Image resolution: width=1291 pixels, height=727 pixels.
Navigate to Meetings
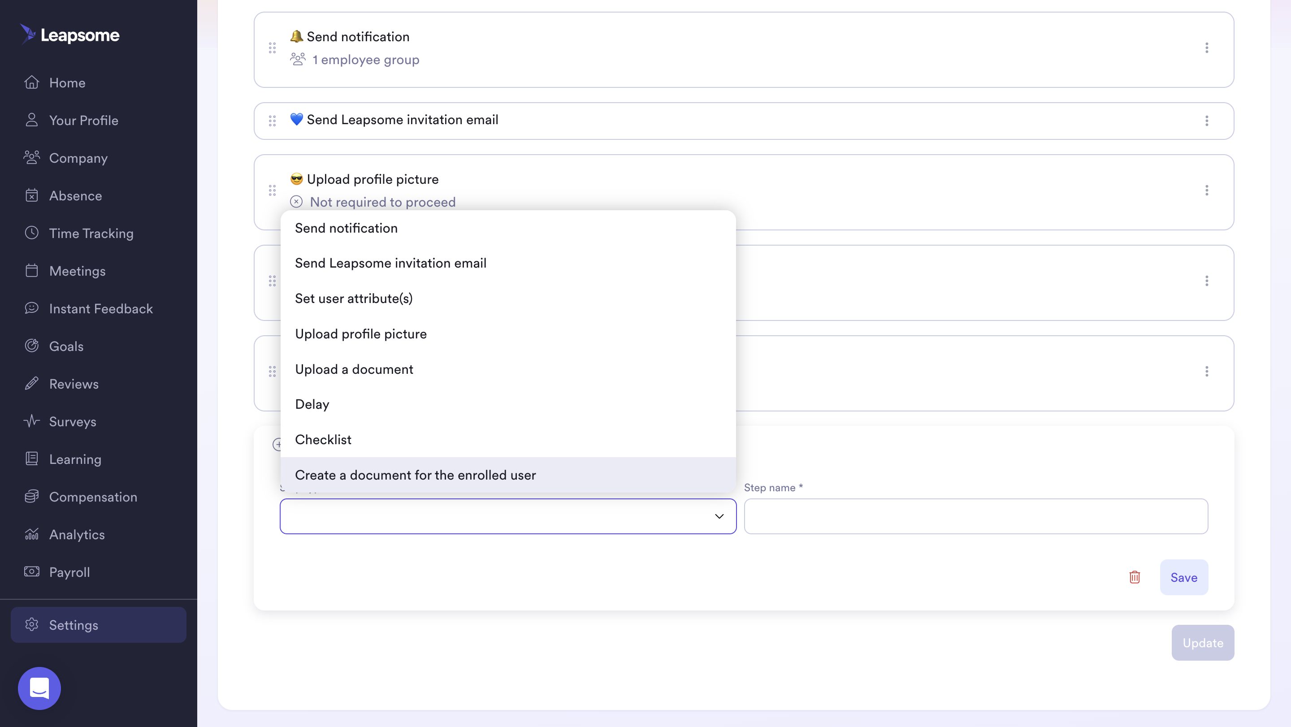click(x=77, y=271)
